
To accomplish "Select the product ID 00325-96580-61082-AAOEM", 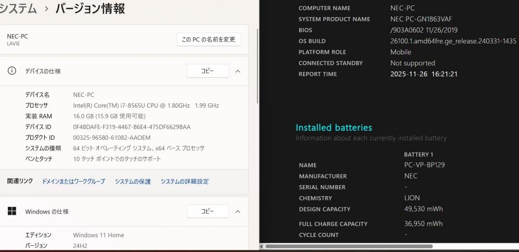I will tap(112, 138).
